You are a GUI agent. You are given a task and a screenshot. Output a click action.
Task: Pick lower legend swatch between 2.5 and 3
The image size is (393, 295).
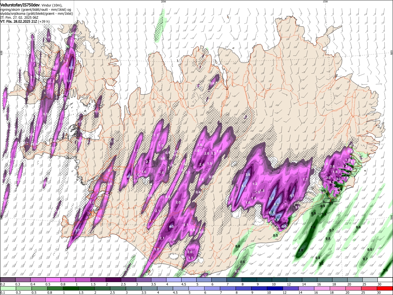pos(118,288)
